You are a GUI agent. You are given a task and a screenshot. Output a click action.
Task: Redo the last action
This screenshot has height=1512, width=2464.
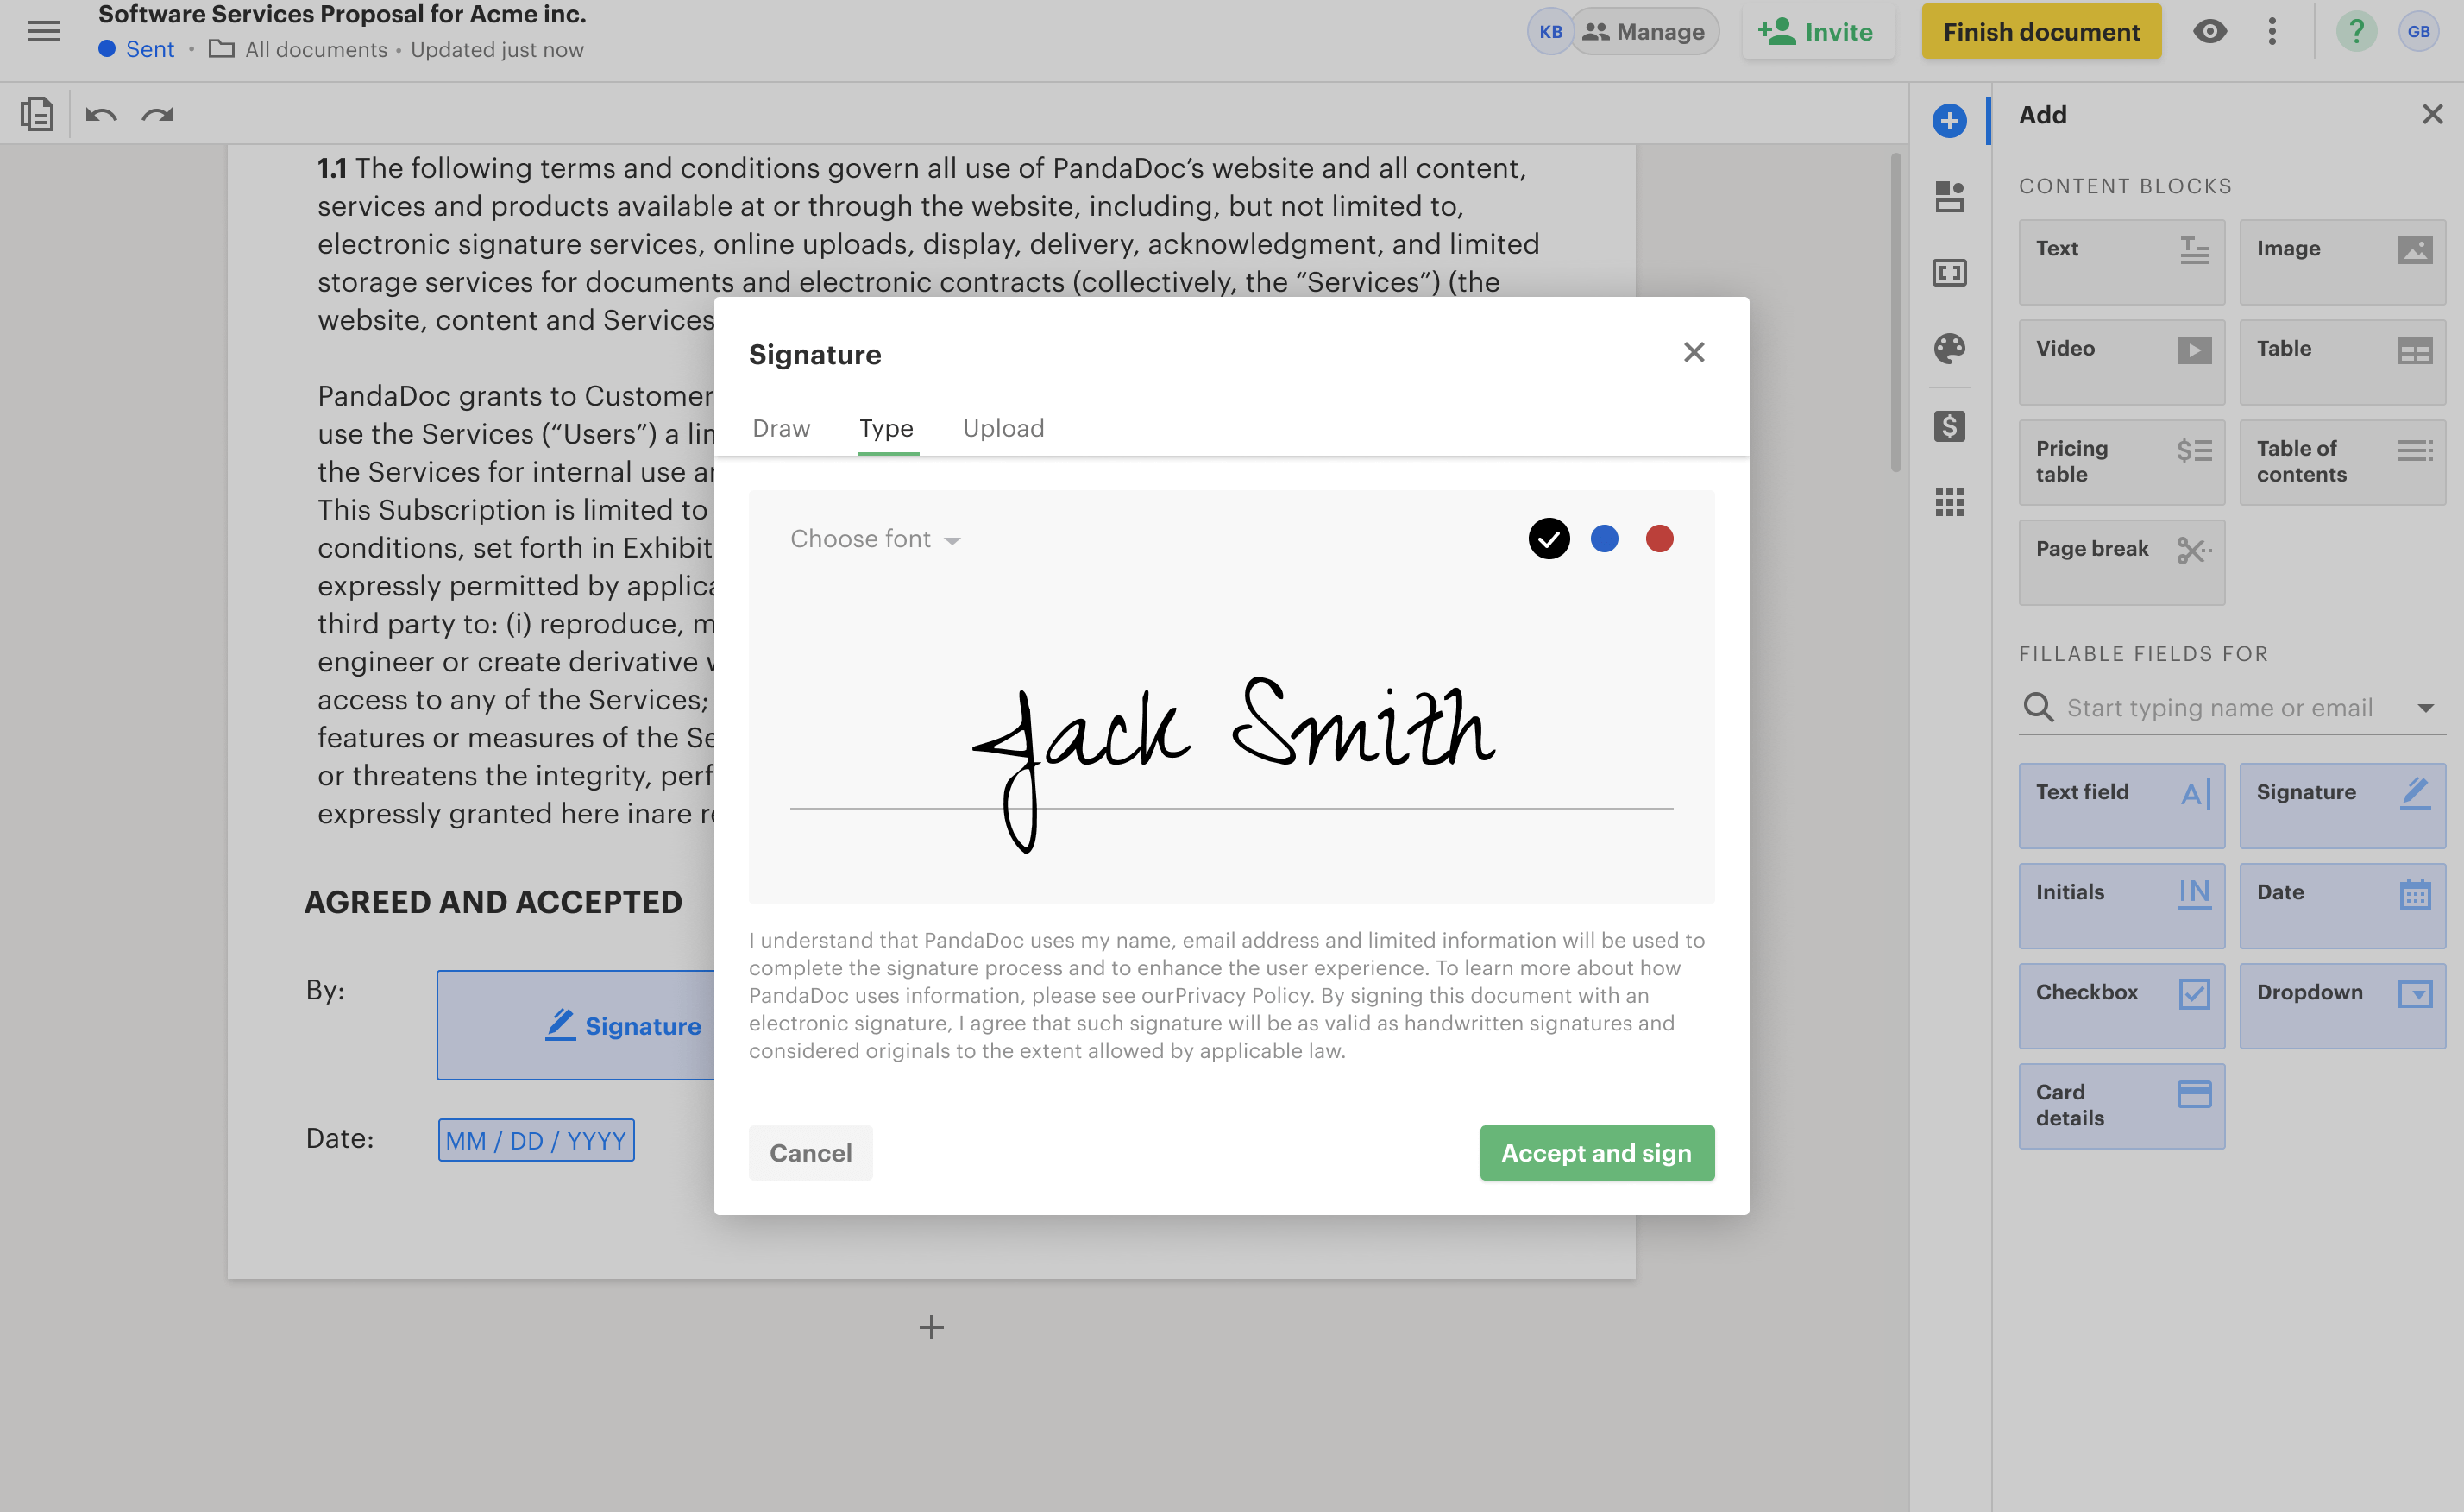(x=157, y=115)
